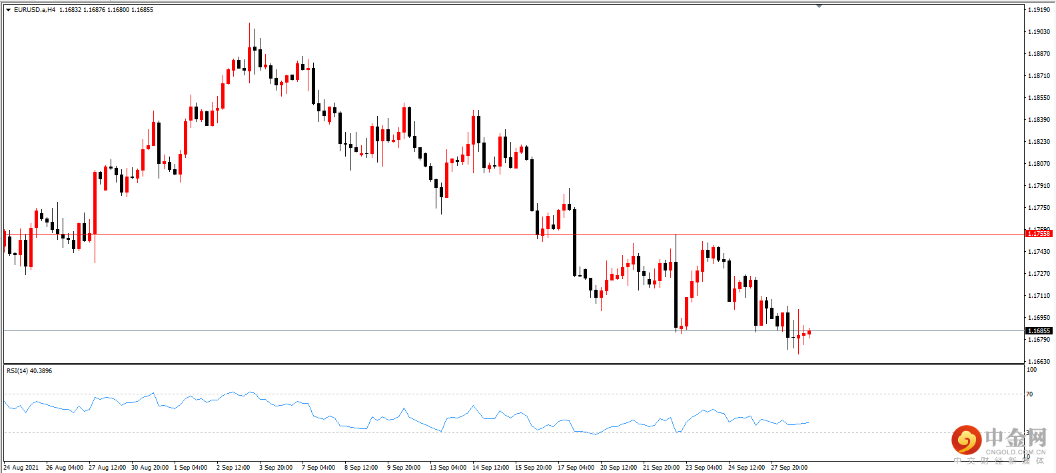Click the 14 Sep 12:00 time label
Viewport: 1056px width, 473px height.
(491, 468)
